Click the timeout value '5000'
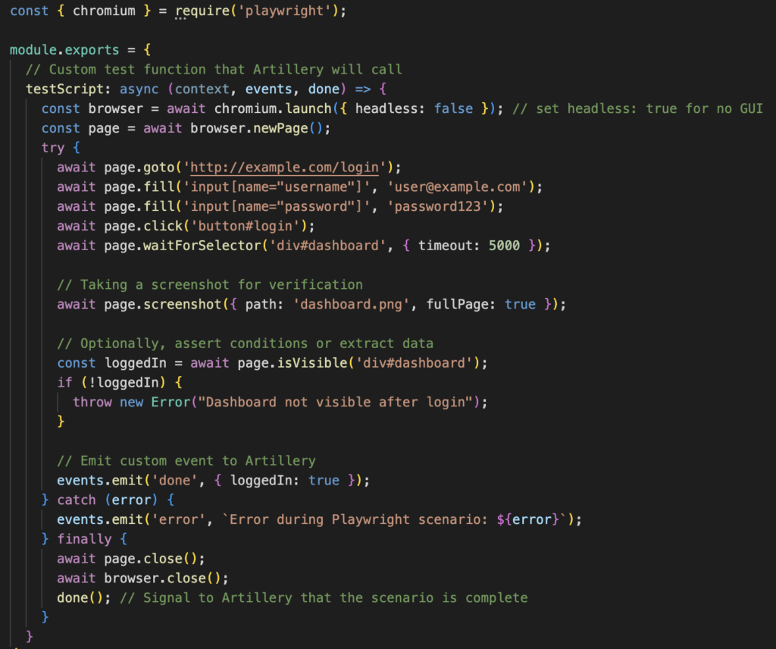The image size is (776, 649). [x=504, y=246]
